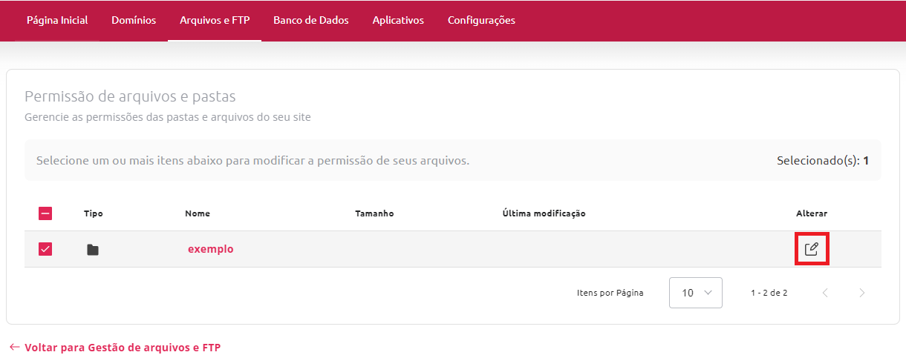Click the Tipo column header
Screen dimensions: 906x355
click(x=94, y=213)
